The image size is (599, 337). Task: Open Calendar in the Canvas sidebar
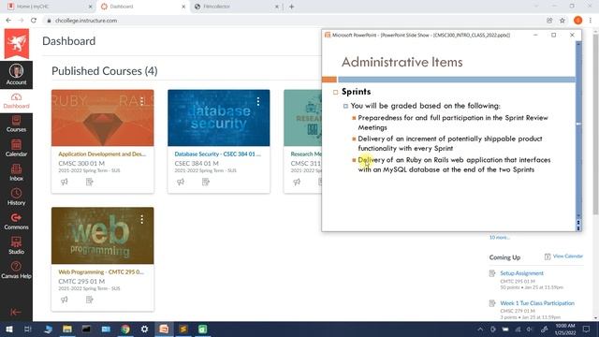[16, 149]
